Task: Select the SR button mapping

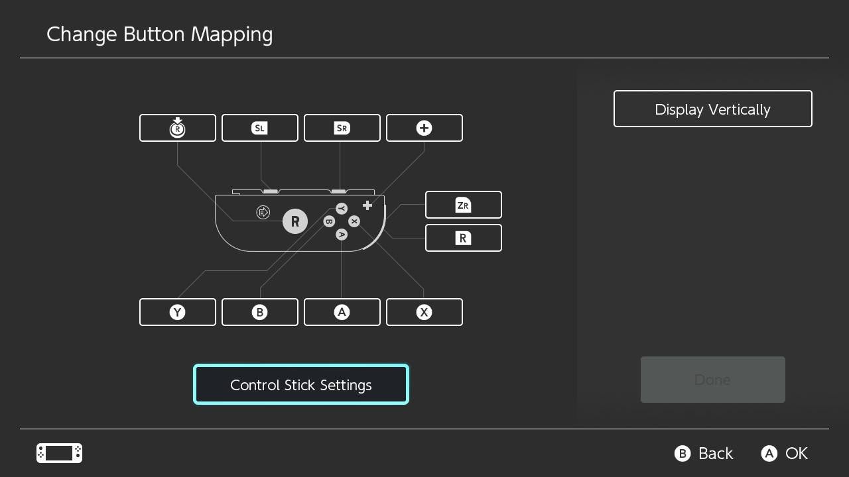Action: (x=342, y=128)
